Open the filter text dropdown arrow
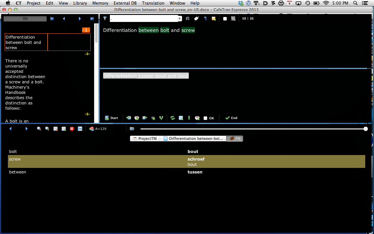Image resolution: width=374 pixels, height=234 pixels. point(180,19)
